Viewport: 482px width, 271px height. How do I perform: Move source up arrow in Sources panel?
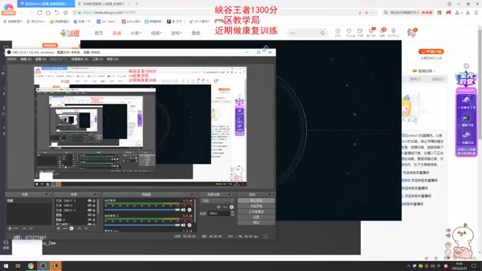pyautogui.click(x=80, y=229)
